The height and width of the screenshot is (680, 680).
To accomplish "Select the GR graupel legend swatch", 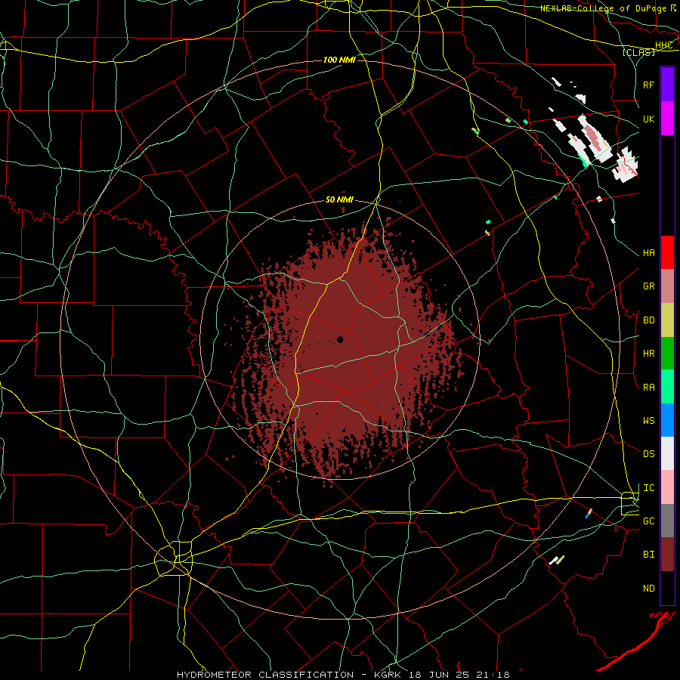I will click(x=667, y=286).
